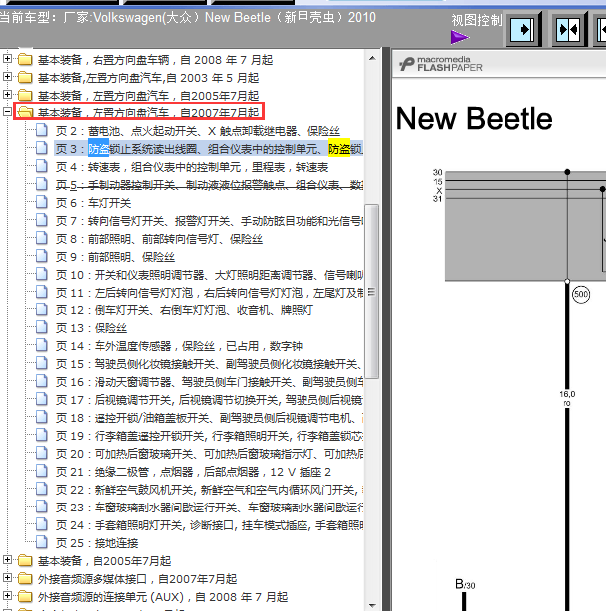606x611 pixels.
Task: Click the document icon for 页 9
Action: coord(42,256)
